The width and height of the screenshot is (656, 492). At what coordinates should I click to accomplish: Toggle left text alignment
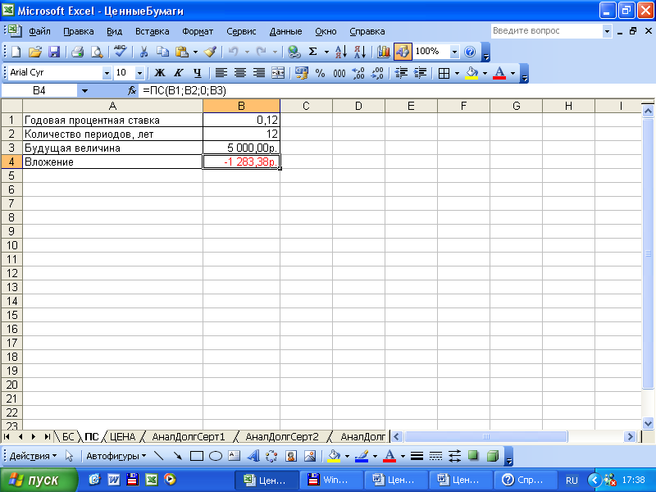point(221,73)
